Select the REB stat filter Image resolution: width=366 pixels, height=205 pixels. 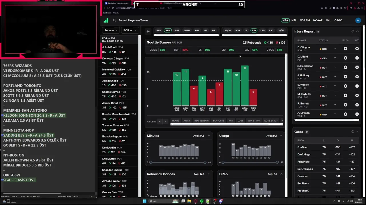coord(168,30)
